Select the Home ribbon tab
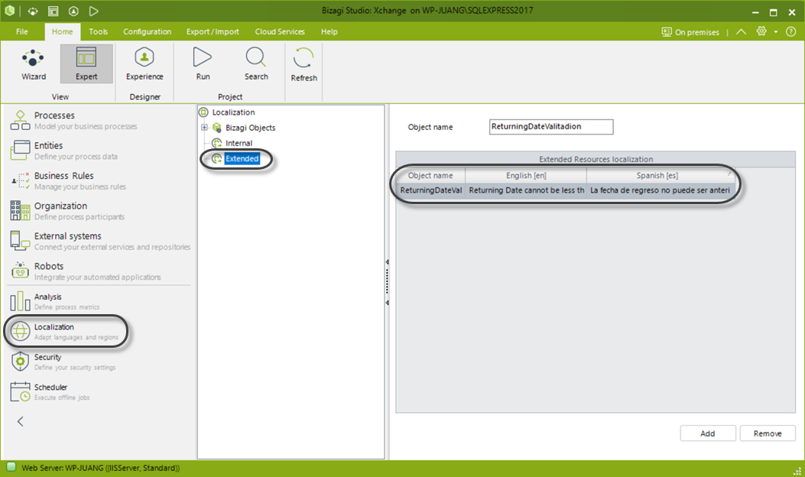The height and width of the screenshot is (477, 805). click(62, 31)
